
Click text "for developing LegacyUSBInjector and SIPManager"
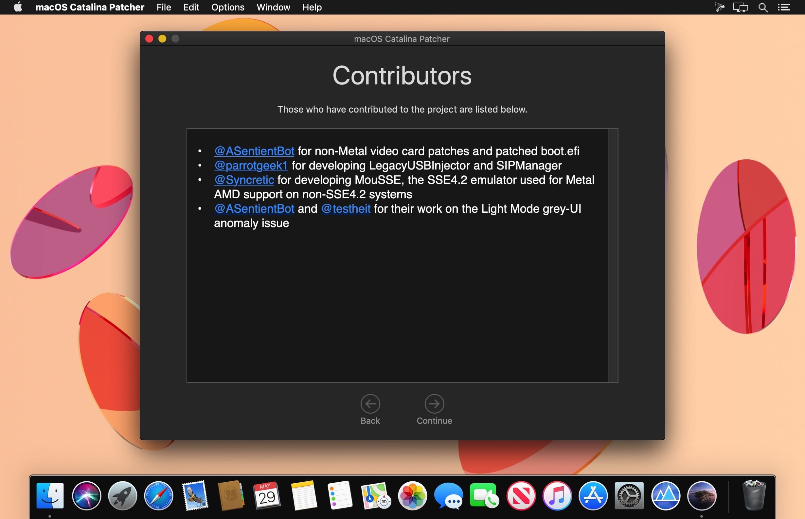[x=427, y=166]
